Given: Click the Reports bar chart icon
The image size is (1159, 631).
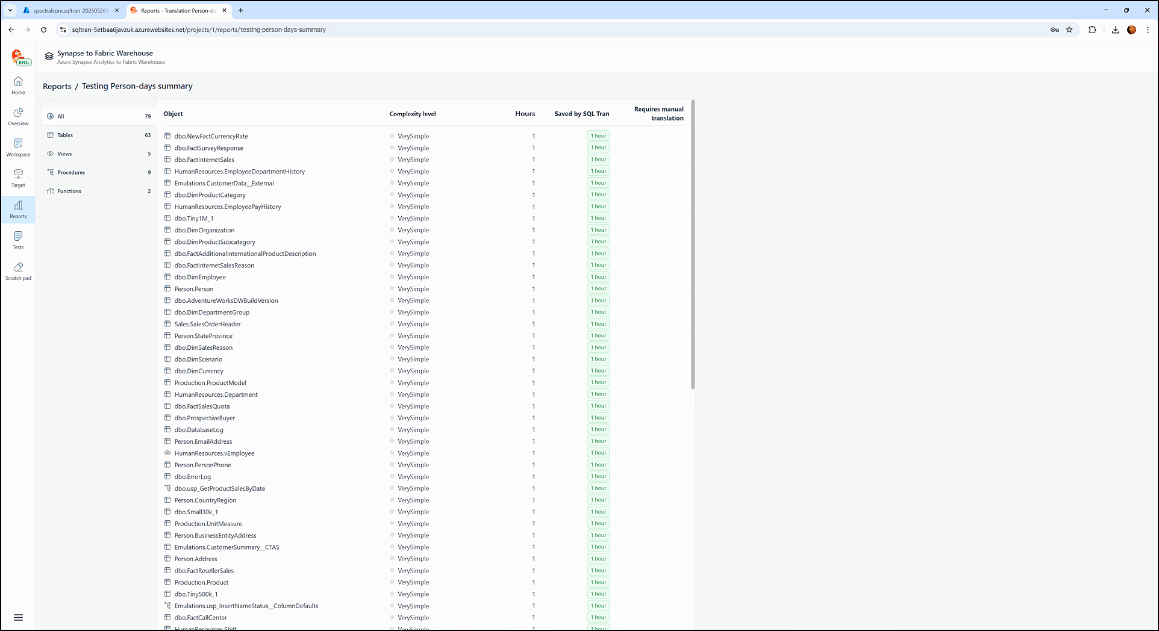Looking at the screenshot, I should click(18, 209).
